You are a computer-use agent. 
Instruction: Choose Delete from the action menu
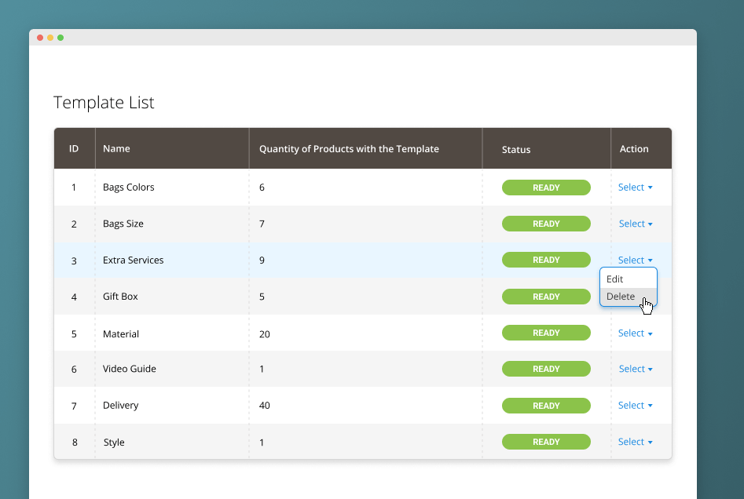(x=621, y=297)
